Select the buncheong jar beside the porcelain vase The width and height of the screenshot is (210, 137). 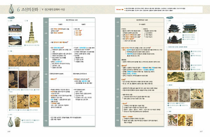pyautogui.click(x=17, y=122)
